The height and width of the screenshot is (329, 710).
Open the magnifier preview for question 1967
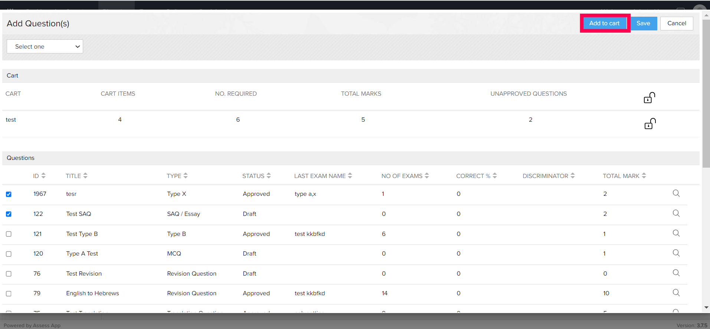click(x=676, y=193)
